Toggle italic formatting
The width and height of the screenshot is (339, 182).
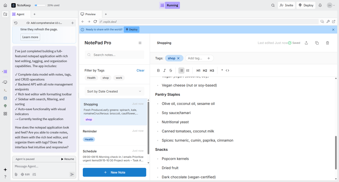[x=165, y=71]
